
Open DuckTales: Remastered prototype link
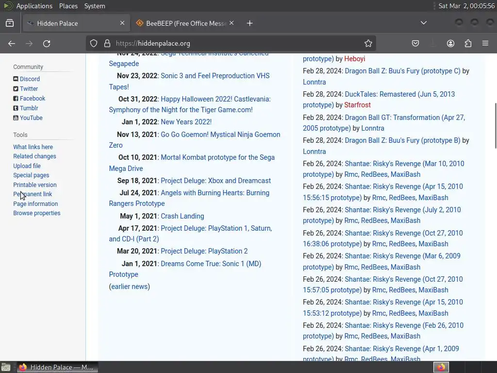point(400,94)
